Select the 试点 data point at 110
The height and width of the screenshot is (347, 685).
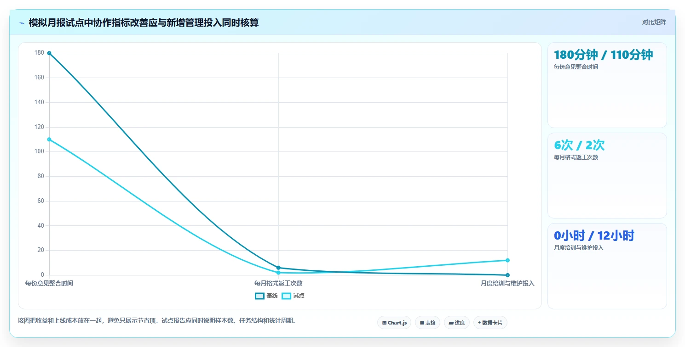49,140
